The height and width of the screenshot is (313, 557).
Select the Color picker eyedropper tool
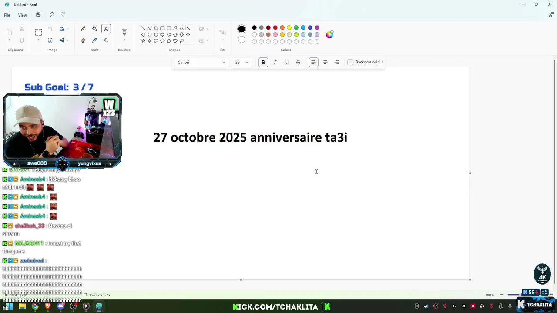pyautogui.click(x=94, y=40)
